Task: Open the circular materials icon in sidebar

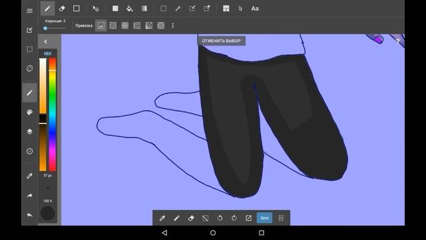Action: [x=29, y=151]
